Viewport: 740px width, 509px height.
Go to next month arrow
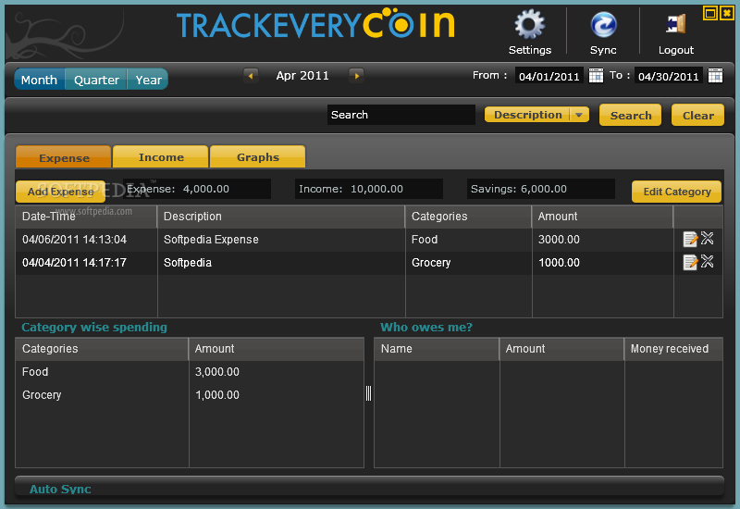click(356, 76)
